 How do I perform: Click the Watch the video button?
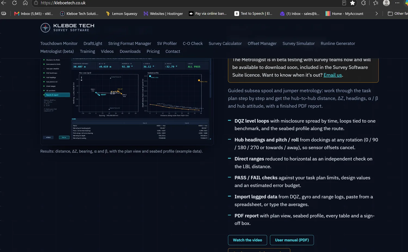248,240
